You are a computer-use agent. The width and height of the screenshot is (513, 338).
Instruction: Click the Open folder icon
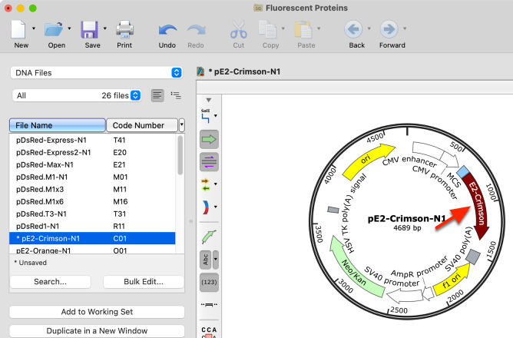pos(54,29)
